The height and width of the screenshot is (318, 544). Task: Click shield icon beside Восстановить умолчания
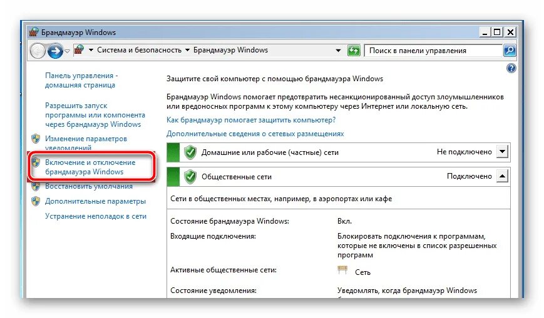[x=36, y=187]
